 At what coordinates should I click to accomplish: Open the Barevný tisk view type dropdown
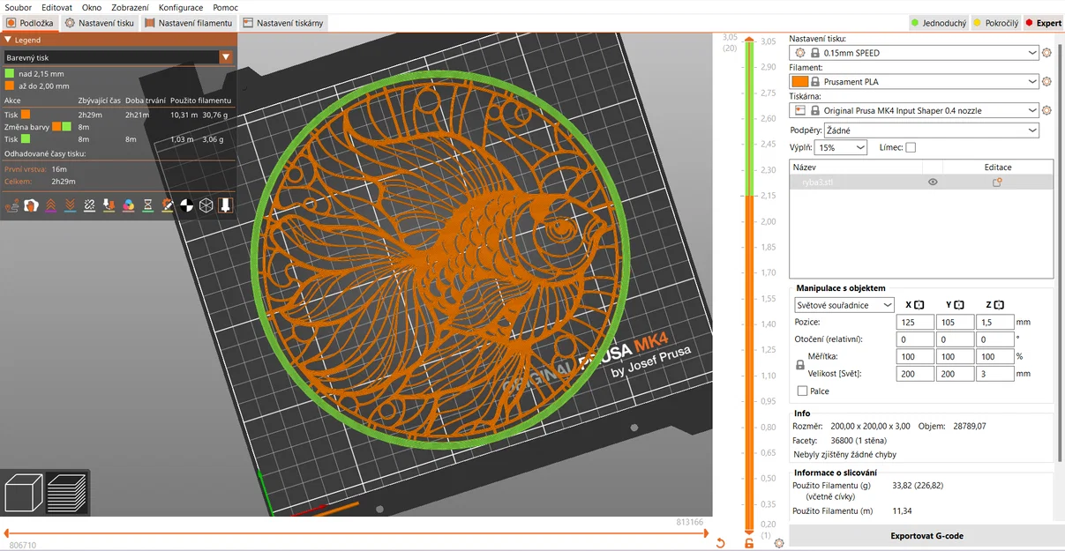[117, 57]
